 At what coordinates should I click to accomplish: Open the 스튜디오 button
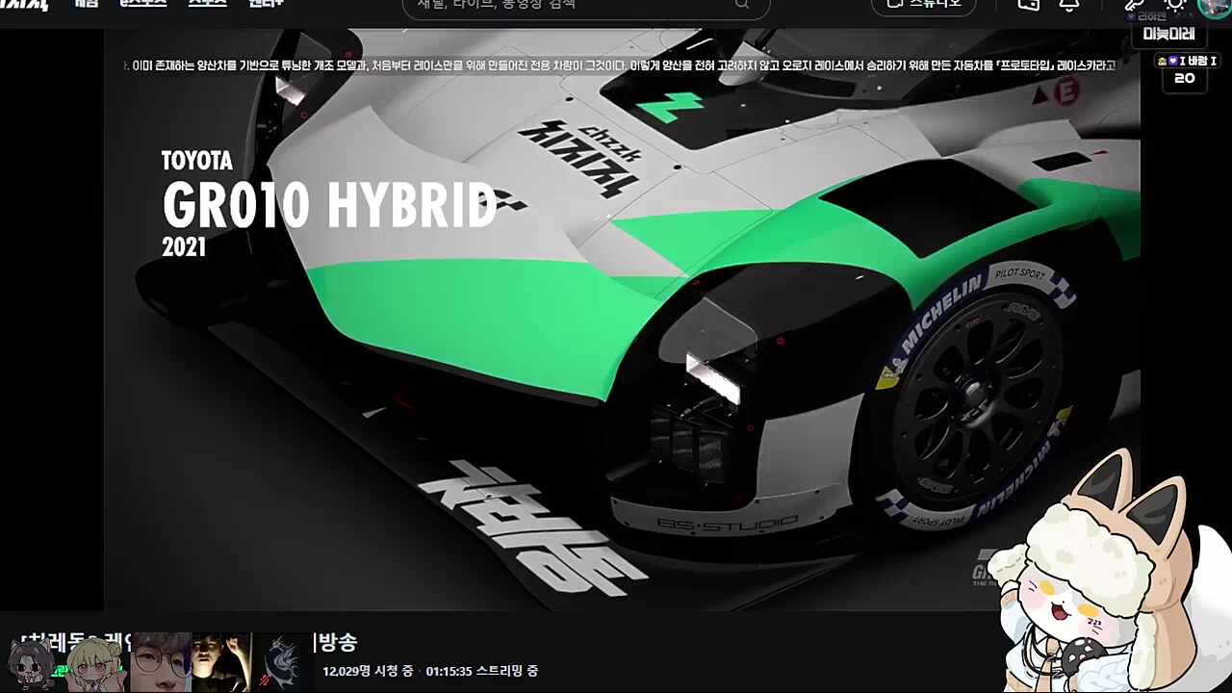coord(924,5)
